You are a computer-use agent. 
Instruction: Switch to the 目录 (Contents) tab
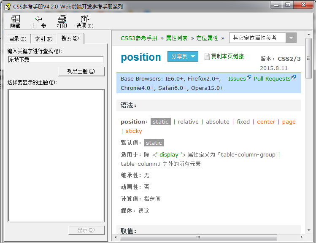18,39
